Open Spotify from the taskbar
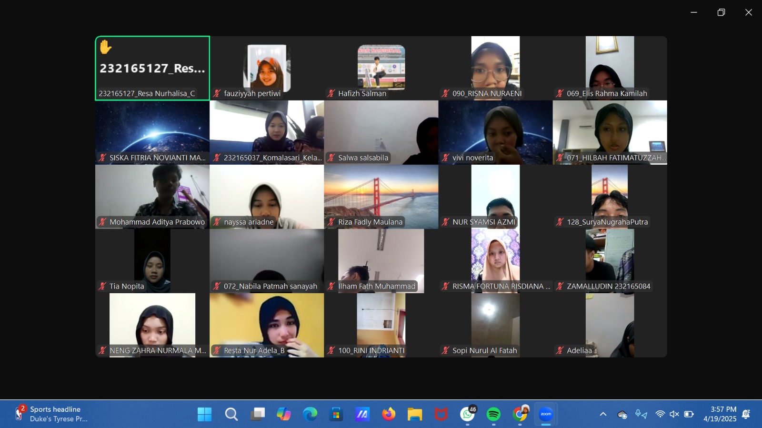Viewport: 762px width, 428px height. click(493, 414)
